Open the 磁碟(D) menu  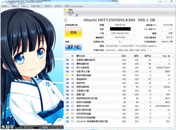tap(48, 6)
